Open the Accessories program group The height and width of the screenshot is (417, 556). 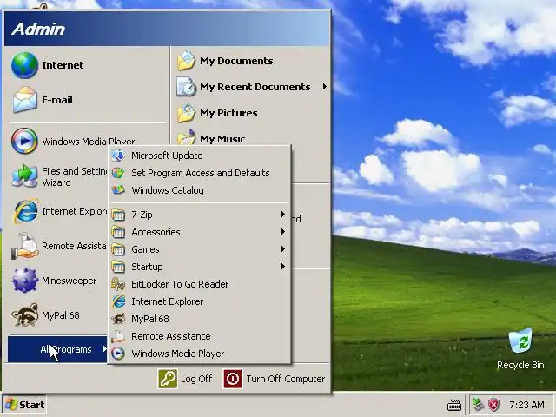[199, 232]
